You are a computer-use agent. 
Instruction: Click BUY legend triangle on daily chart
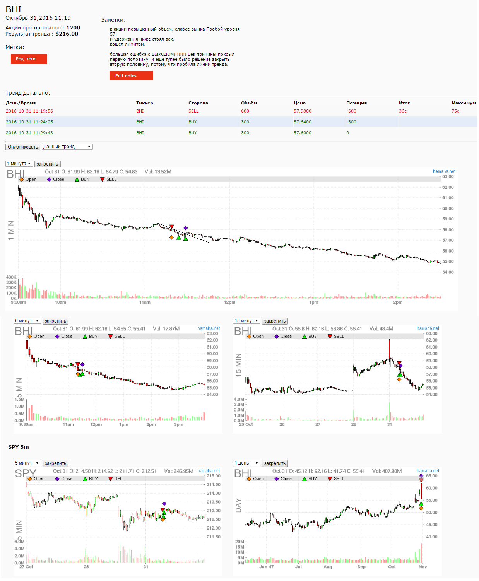coord(305,479)
